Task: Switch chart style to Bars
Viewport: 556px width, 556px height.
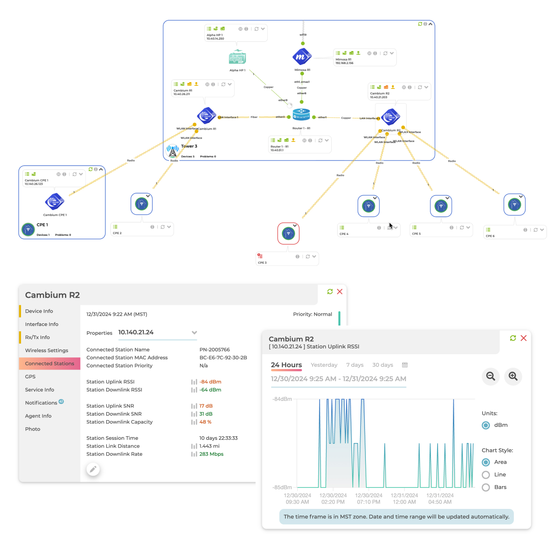Action: click(x=486, y=487)
